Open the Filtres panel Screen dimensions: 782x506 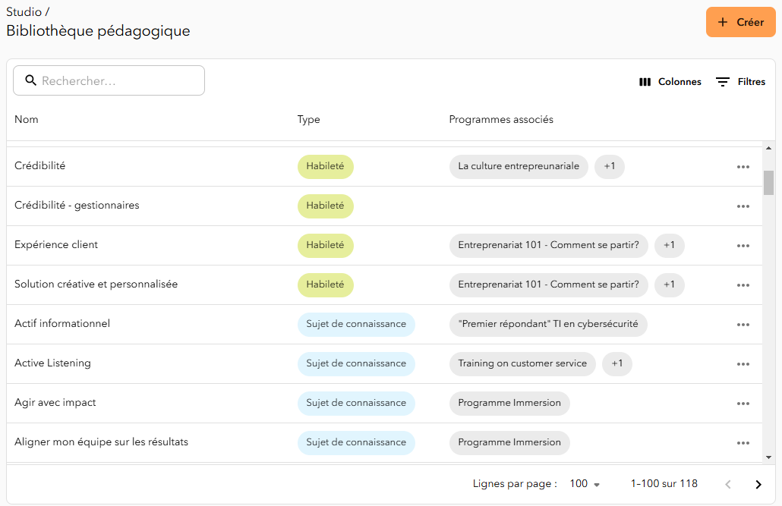coord(740,82)
